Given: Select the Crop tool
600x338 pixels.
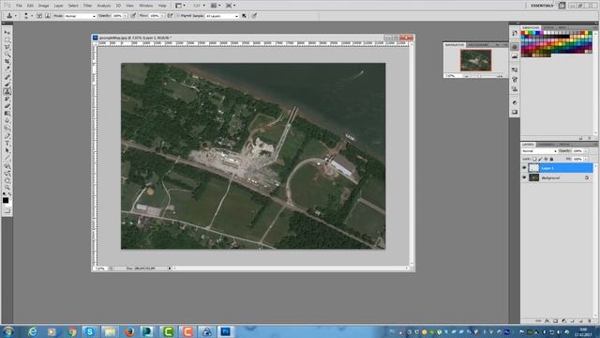Looking at the screenshot, I should [x=7, y=62].
